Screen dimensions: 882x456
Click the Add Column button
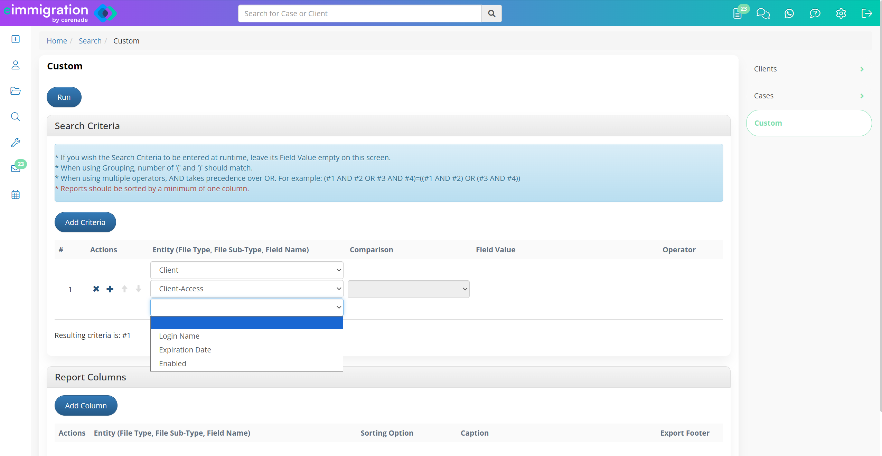click(x=86, y=406)
